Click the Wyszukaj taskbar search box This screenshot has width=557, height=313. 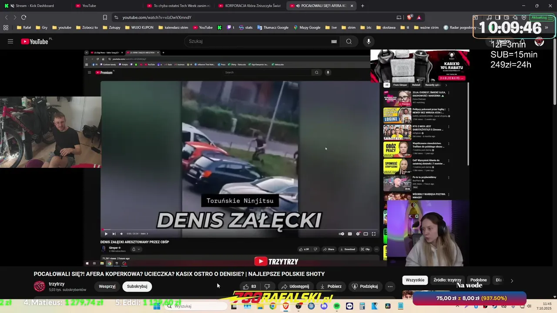tap(196, 306)
